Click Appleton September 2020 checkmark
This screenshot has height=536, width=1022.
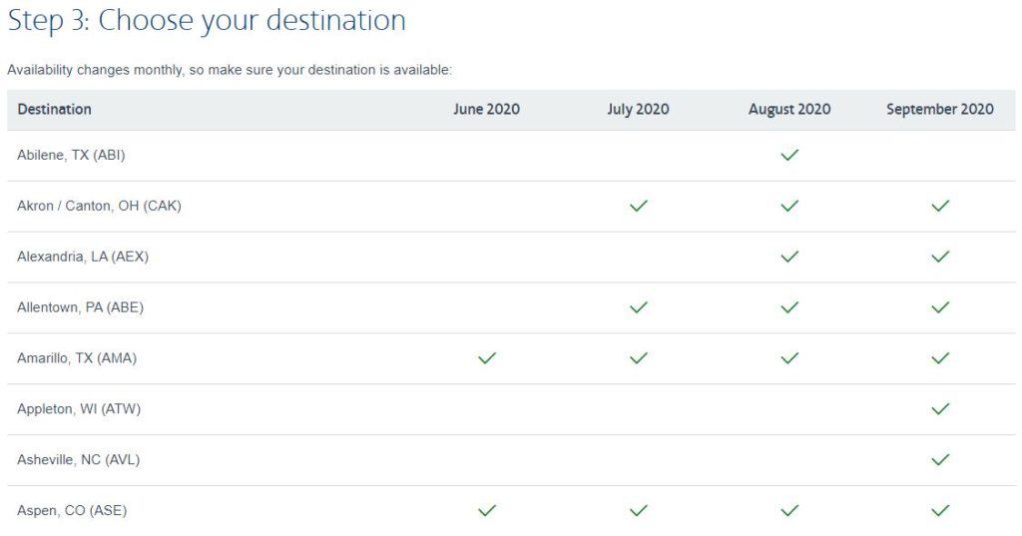point(940,409)
